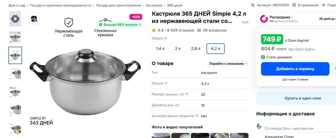Open the Кастрюли breadcrumb
The image size is (336, 138).
pyautogui.click(x=154, y=5)
